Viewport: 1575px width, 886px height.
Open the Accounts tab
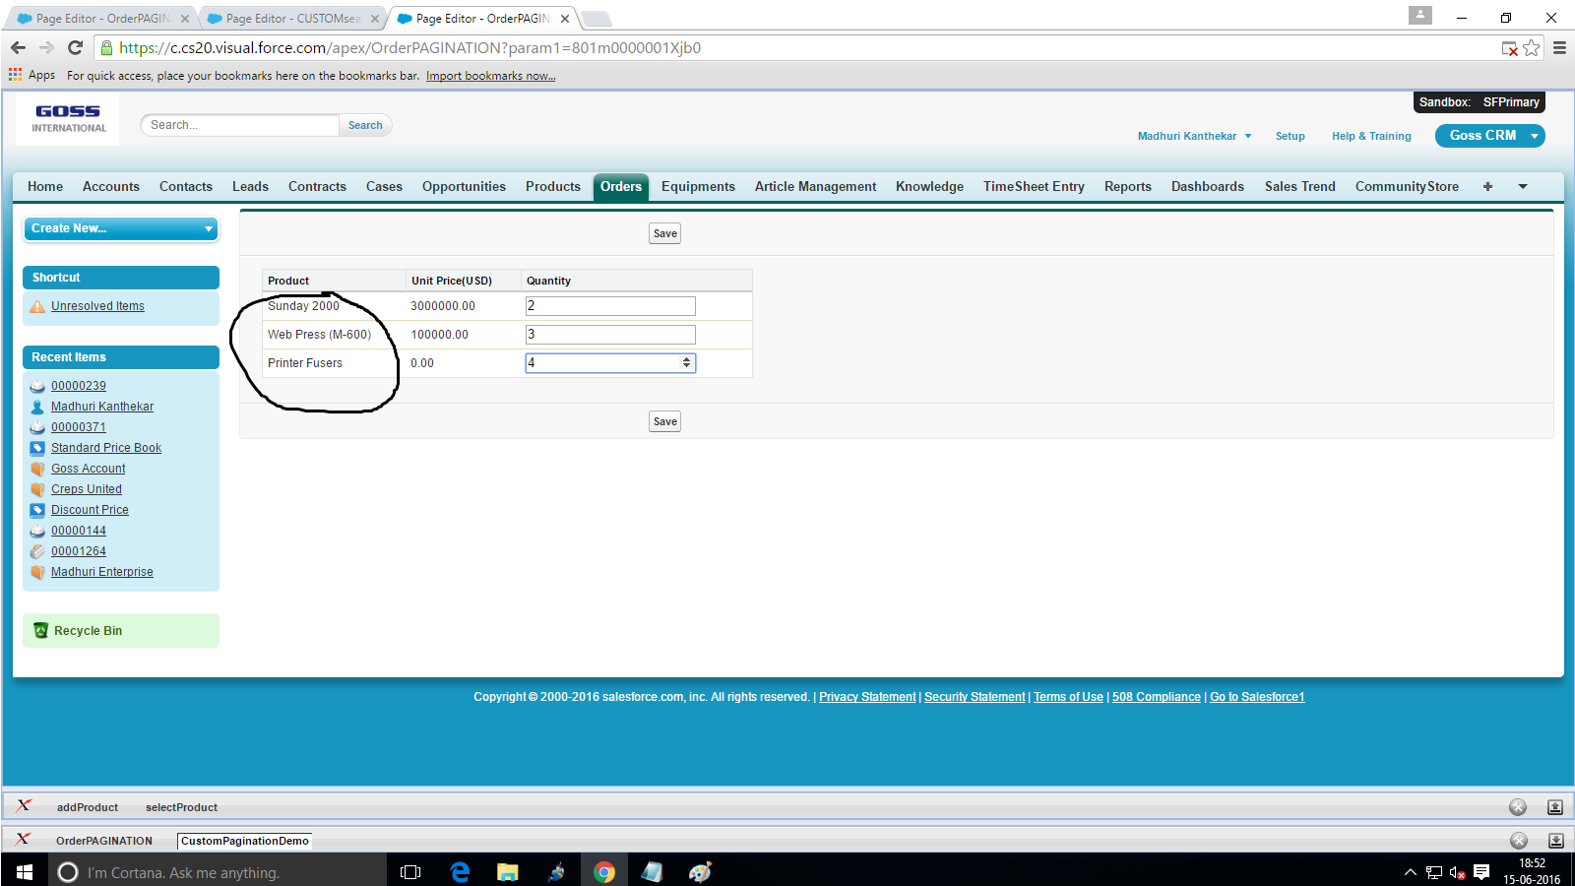[x=111, y=187]
